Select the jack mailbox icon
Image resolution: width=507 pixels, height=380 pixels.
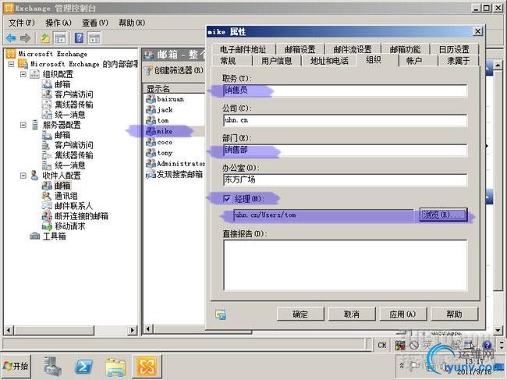pyautogui.click(x=151, y=110)
